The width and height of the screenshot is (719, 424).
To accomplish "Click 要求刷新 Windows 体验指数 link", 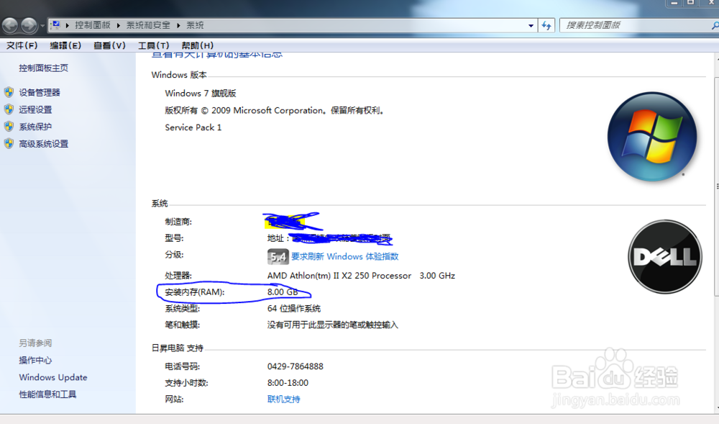I will 345,256.
